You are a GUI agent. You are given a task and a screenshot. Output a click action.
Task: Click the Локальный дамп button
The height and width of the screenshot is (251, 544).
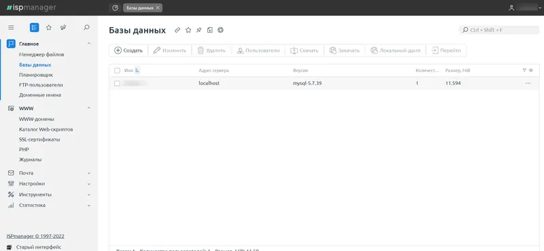(396, 50)
